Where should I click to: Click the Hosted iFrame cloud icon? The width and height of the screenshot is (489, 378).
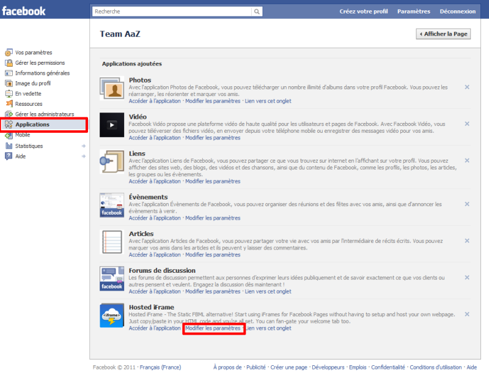[x=112, y=316]
